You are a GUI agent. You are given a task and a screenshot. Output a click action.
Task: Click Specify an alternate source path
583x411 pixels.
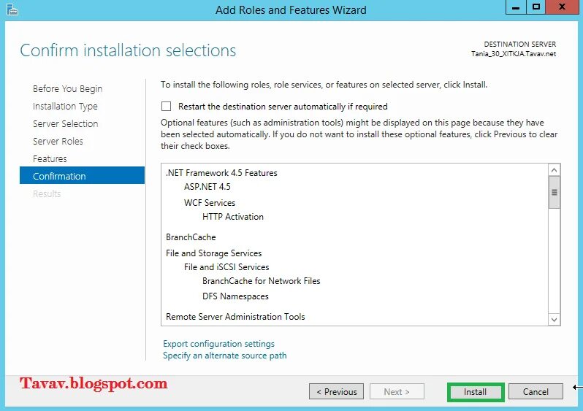point(224,356)
